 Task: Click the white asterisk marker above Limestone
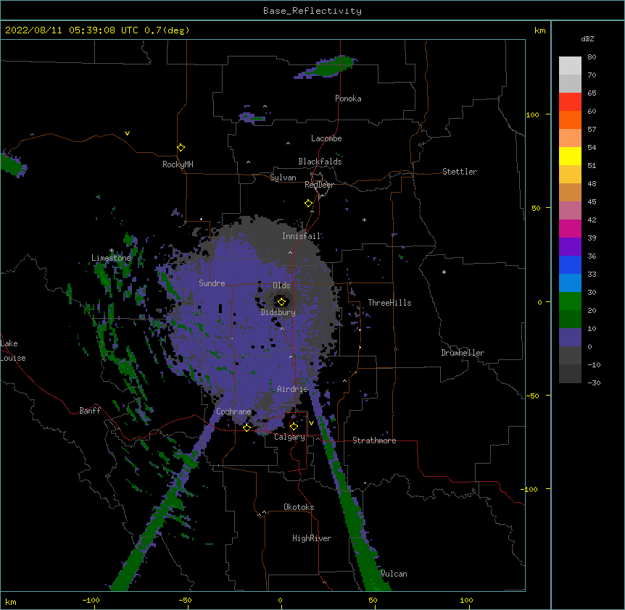click(111, 251)
